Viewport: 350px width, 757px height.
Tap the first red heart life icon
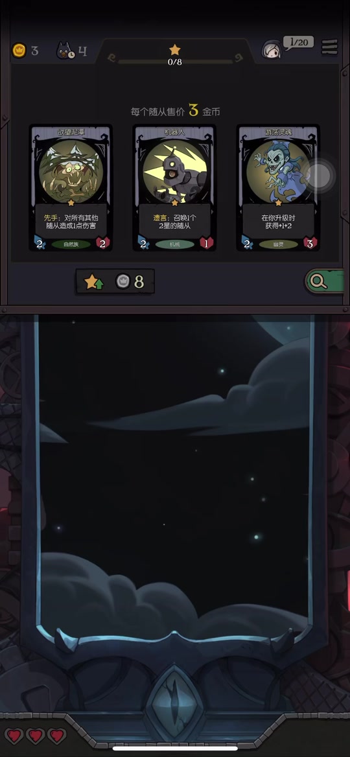point(14,736)
